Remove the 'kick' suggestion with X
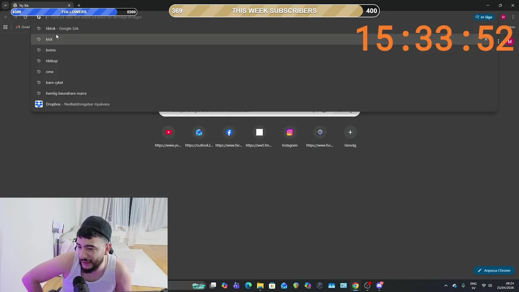The height and width of the screenshot is (292, 519). pos(486,39)
